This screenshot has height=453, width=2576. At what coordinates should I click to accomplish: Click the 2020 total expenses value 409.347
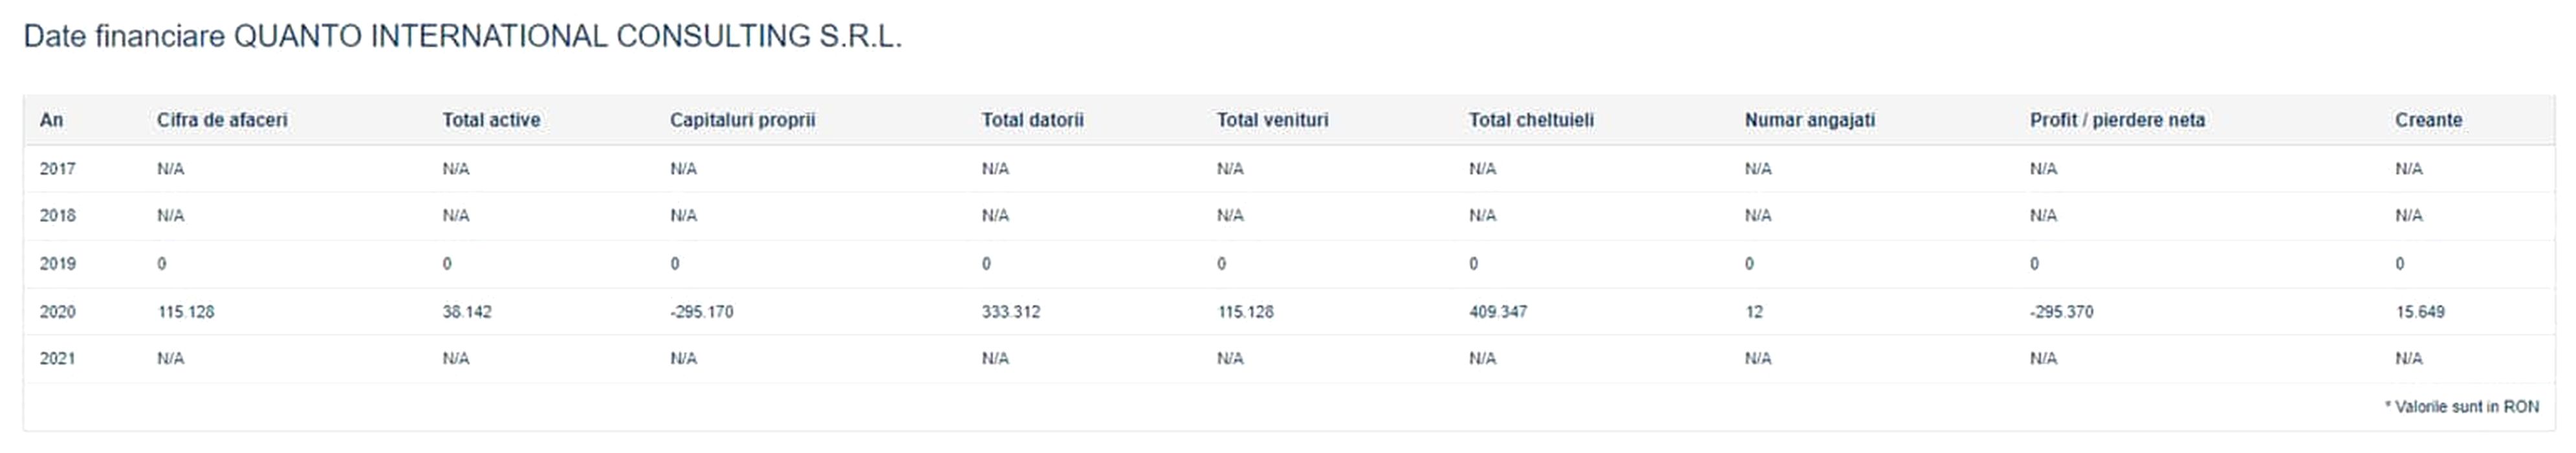1498,312
